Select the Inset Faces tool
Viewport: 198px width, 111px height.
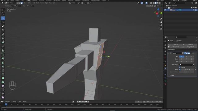(x=3, y=63)
